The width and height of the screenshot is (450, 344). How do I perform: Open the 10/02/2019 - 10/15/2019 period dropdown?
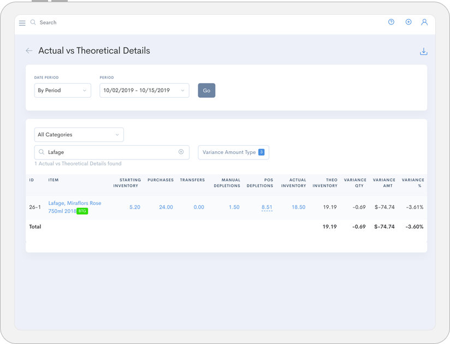144,91
